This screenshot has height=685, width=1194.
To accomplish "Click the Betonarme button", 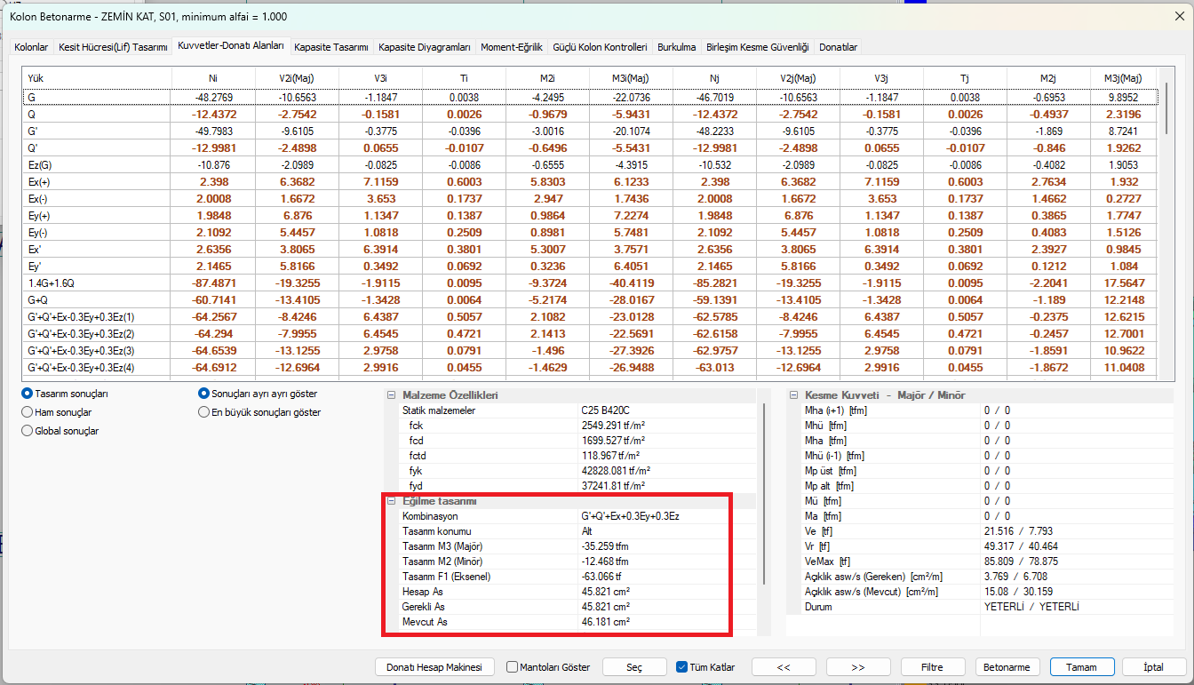I will tap(1007, 667).
